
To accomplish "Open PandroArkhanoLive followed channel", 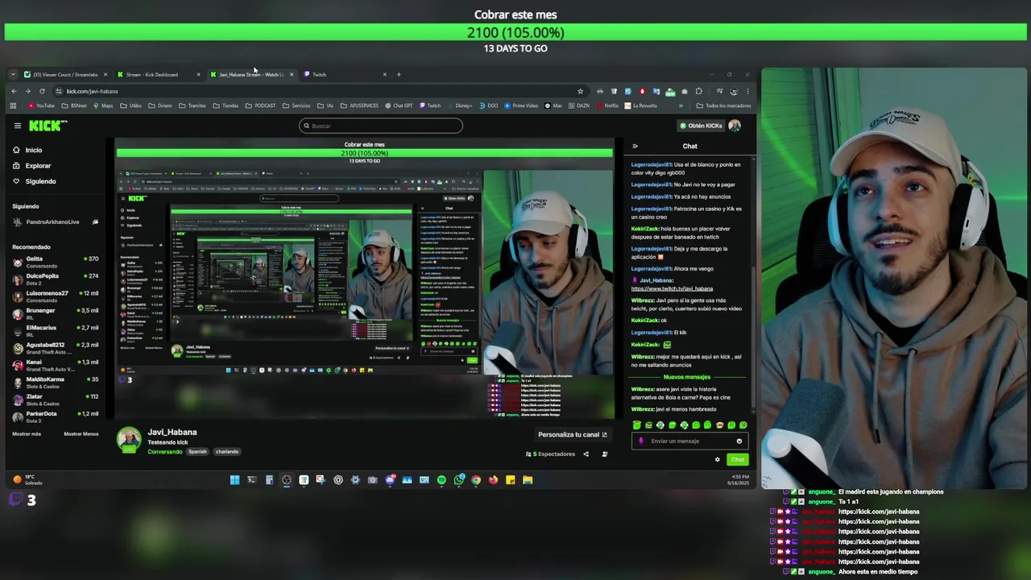I will coord(55,222).
